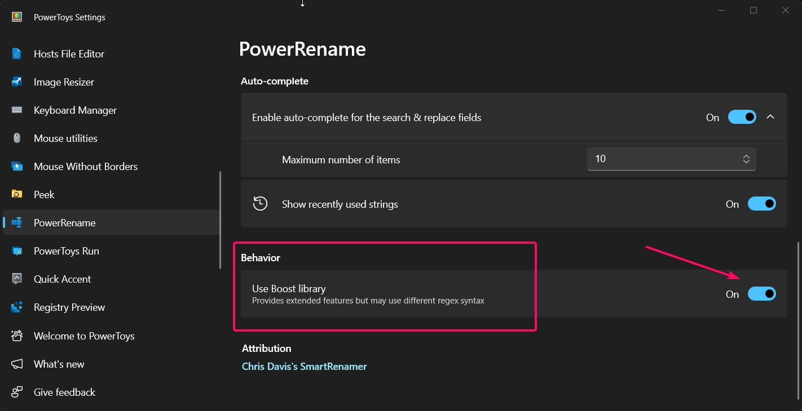Click the Welcome to PowerToys icon
Viewport: 802px width, 411px height.
[x=17, y=336]
